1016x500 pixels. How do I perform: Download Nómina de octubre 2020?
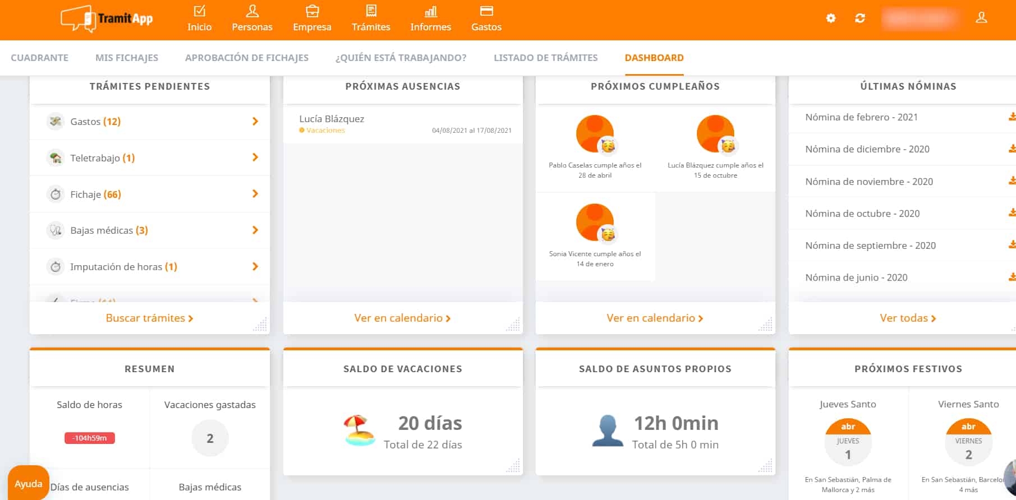pyautogui.click(x=1012, y=213)
